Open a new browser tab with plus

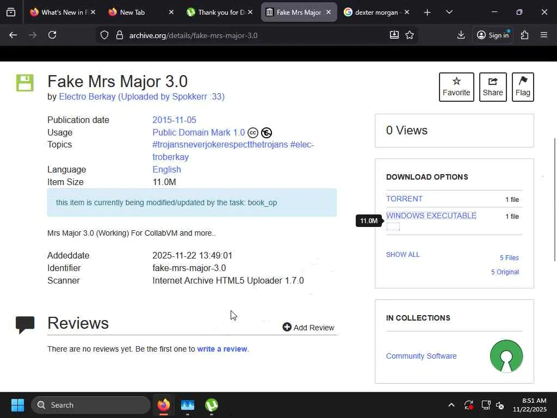click(x=428, y=13)
